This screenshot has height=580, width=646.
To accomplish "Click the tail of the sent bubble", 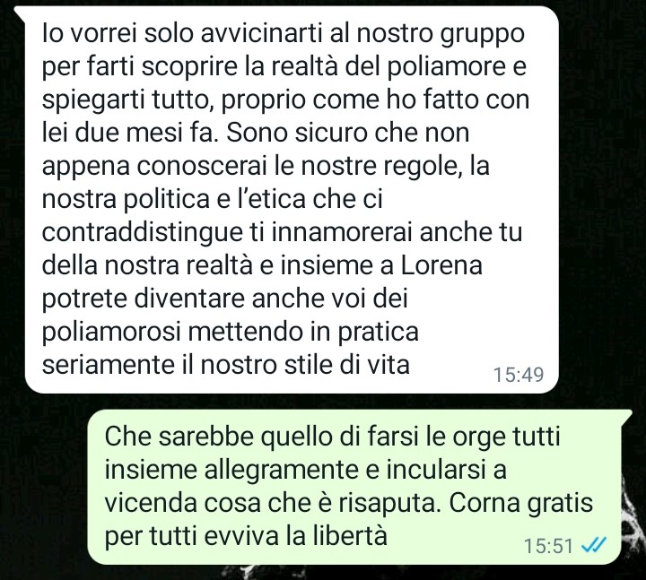I will (x=626, y=416).
